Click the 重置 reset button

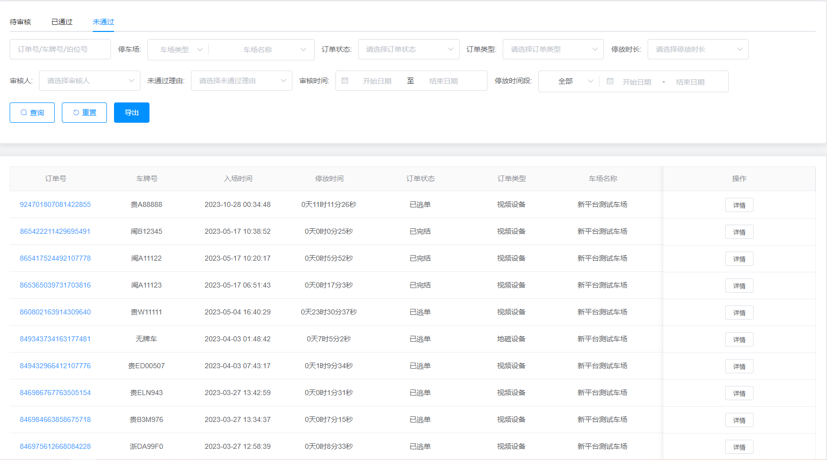click(x=84, y=113)
